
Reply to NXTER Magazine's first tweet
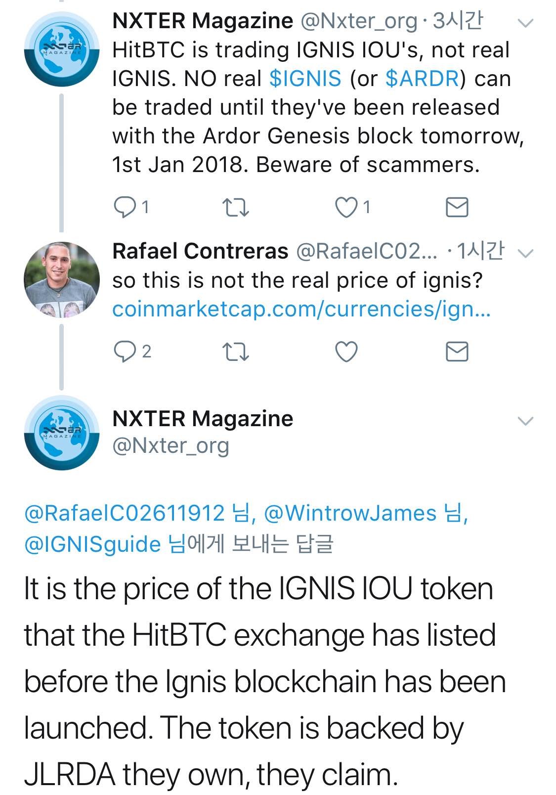point(125,208)
